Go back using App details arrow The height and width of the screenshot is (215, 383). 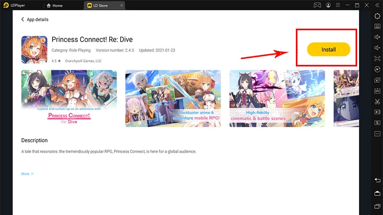(23, 19)
